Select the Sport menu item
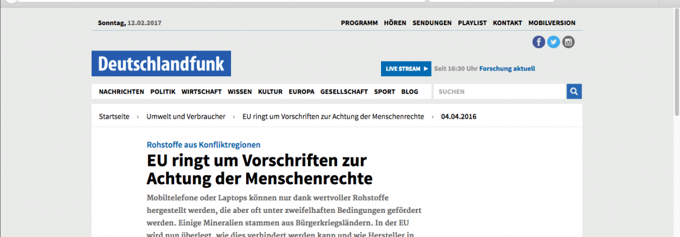The height and width of the screenshot is (237, 680). 385,92
